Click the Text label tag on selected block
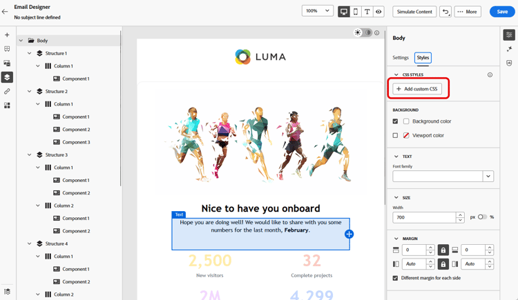Screen dimensions: 518x300 (179, 214)
